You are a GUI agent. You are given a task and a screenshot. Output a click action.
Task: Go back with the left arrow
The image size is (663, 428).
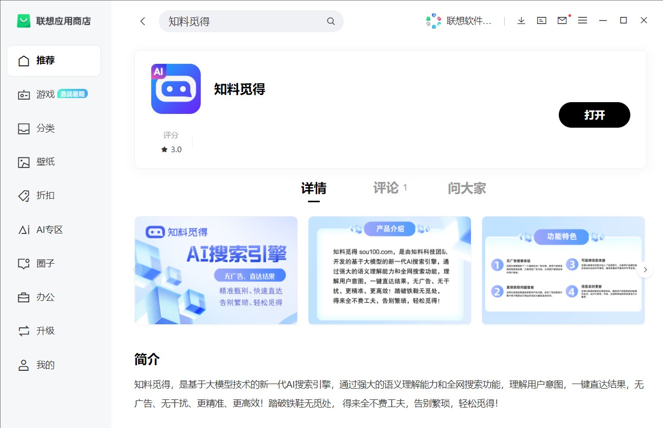(x=143, y=21)
